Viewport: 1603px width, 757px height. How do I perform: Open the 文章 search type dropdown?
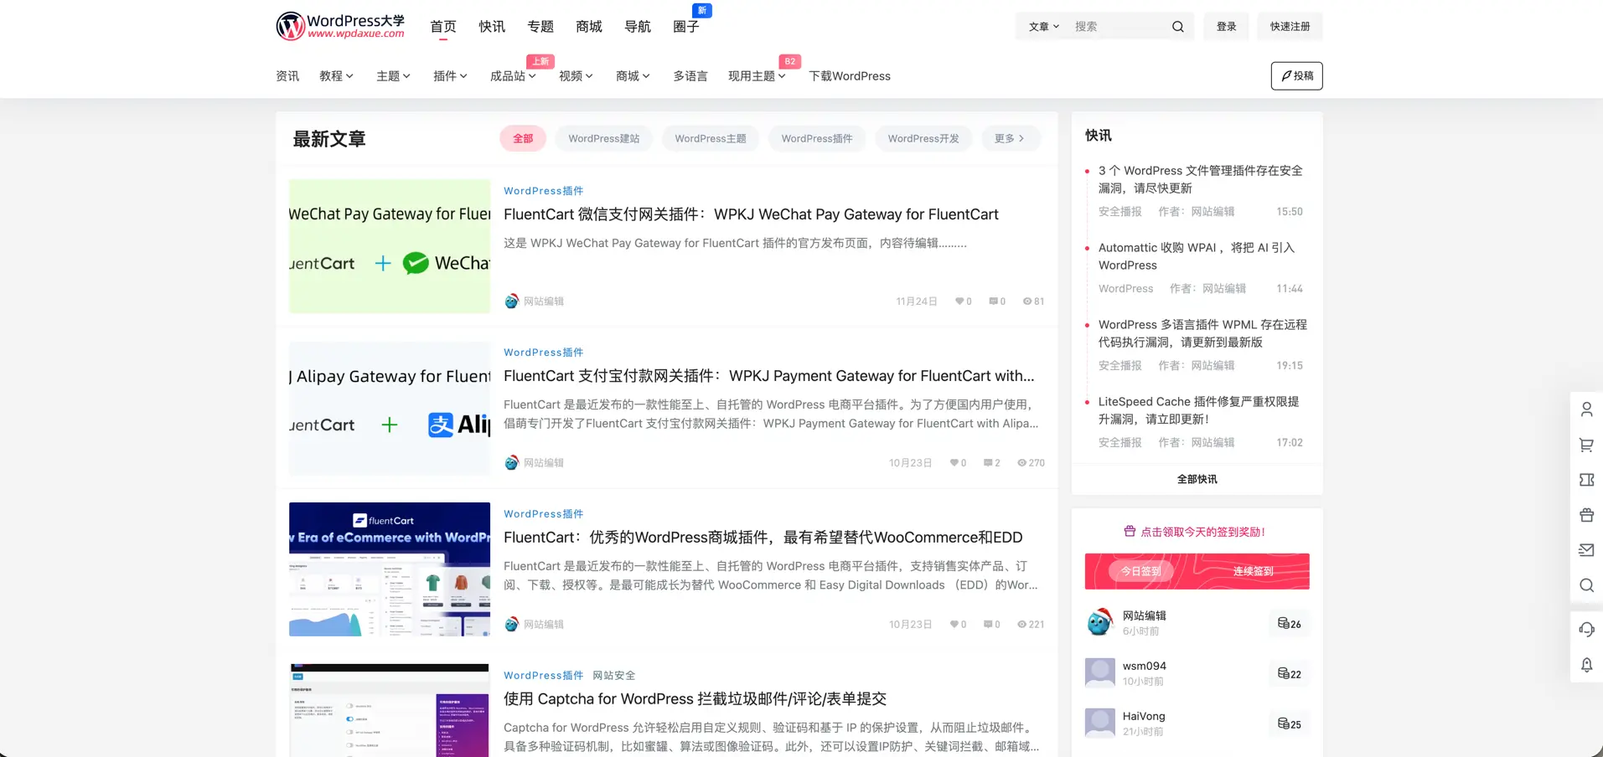(1043, 27)
